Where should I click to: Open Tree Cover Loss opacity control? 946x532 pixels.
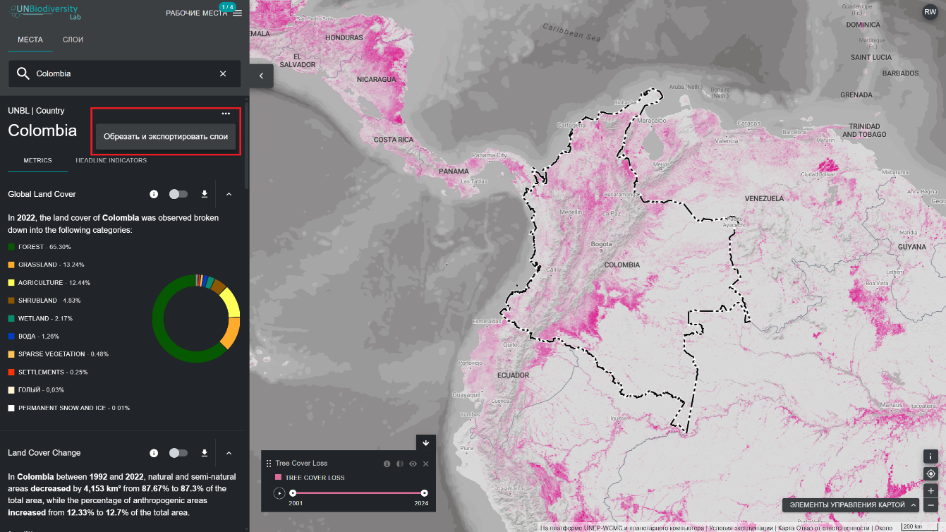pyautogui.click(x=400, y=464)
